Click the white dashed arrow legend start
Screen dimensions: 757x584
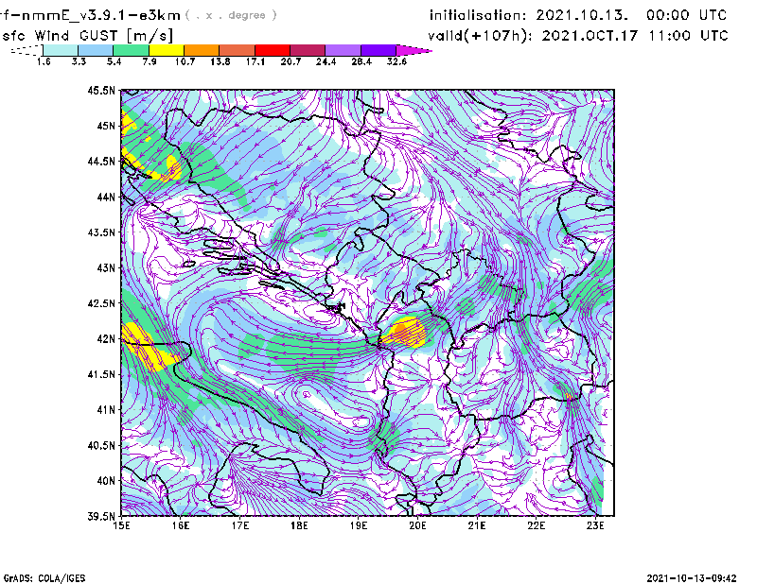pyautogui.click(x=26, y=50)
